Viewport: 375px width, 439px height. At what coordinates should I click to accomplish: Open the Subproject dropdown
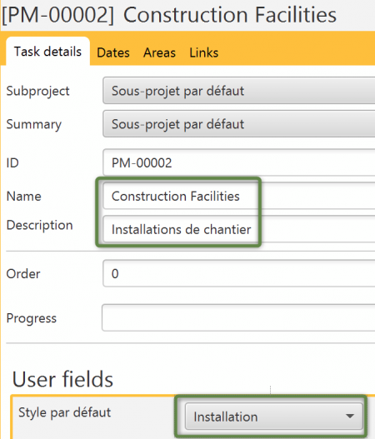click(x=239, y=91)
